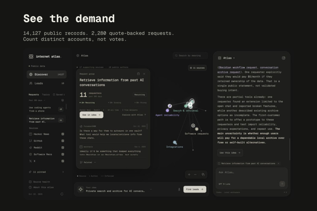This screenshot has height=211, width=317.
Task: Select 'Retrieve information from past AI' sidebar request
Action: tap(46, 120)
